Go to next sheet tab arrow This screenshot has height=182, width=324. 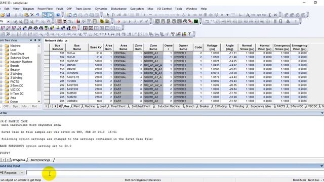(x=55, y=106)
